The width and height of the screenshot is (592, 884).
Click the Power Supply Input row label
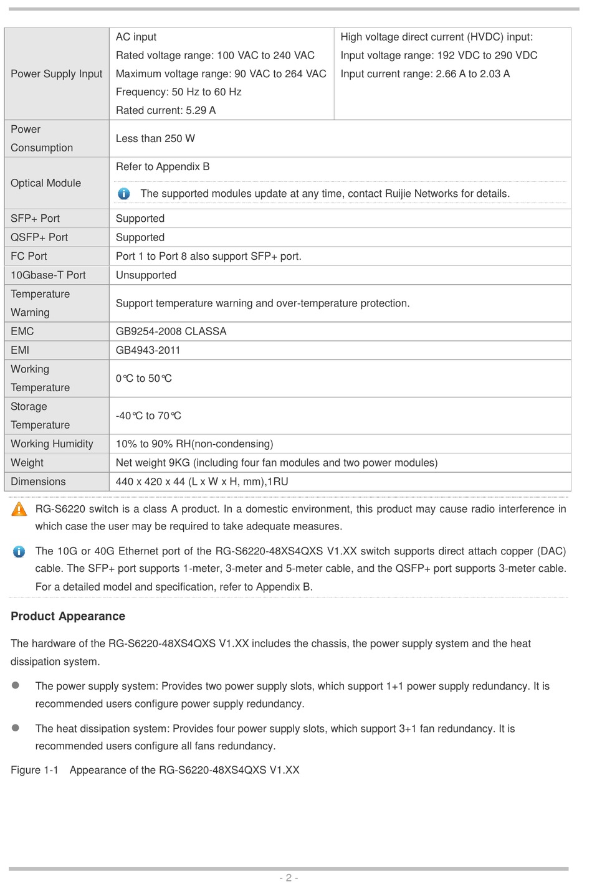57,74
